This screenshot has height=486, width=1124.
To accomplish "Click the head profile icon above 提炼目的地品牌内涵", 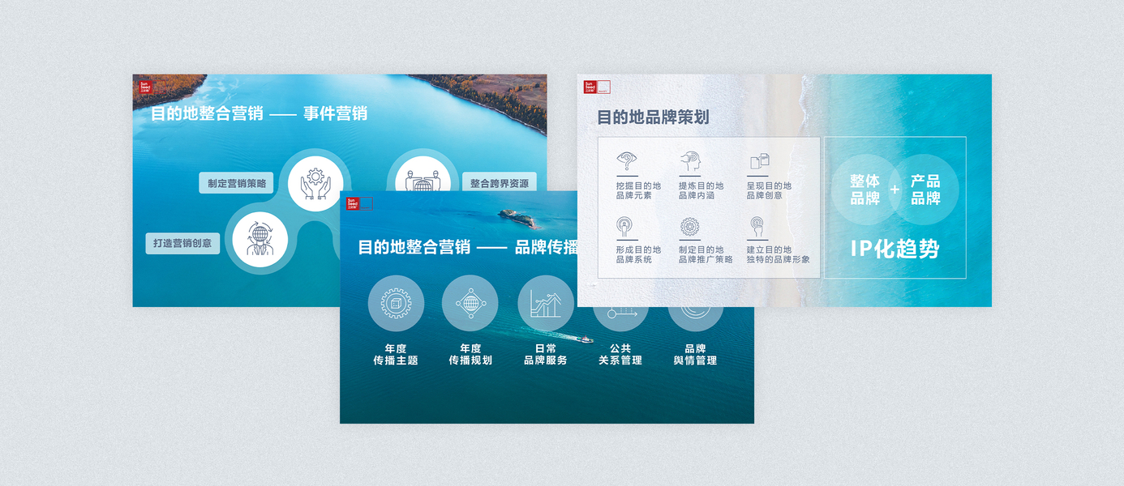I will (x=690, y=160).
